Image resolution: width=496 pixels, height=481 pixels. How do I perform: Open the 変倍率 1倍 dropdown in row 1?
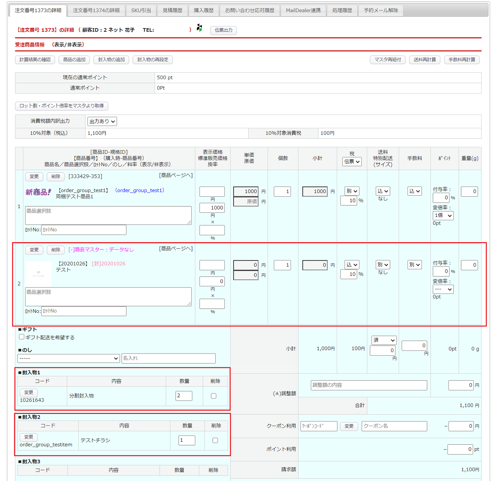[443, 215]
